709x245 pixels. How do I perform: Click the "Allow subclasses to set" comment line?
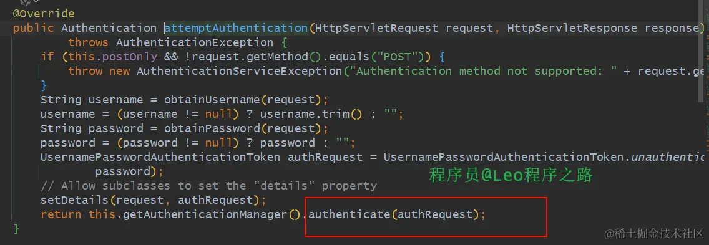(208, 186)
